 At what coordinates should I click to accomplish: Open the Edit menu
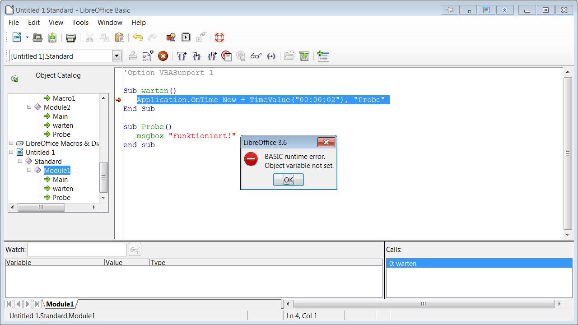coord(34,23)
